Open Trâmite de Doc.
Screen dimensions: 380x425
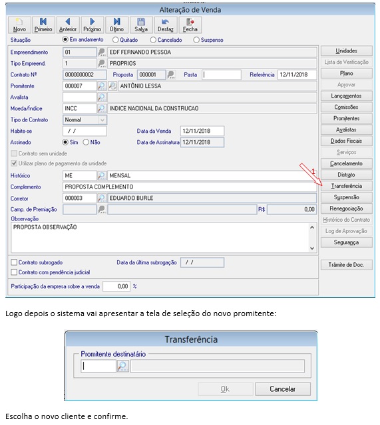(x=346, y=265)
